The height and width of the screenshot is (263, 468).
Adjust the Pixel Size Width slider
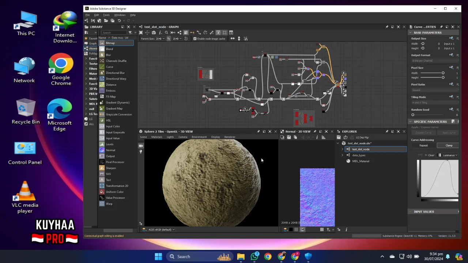pyautogui.click(x=432, y=73)
